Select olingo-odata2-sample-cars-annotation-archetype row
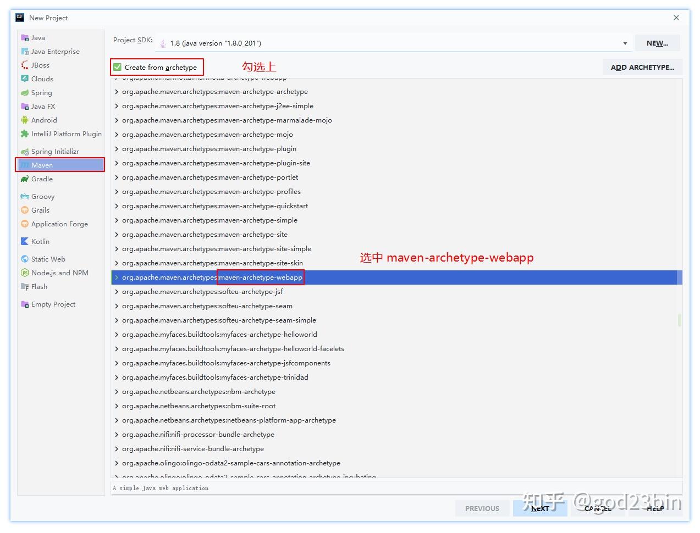The height and width of the screenshot is (533, 700). coord(396,463)
